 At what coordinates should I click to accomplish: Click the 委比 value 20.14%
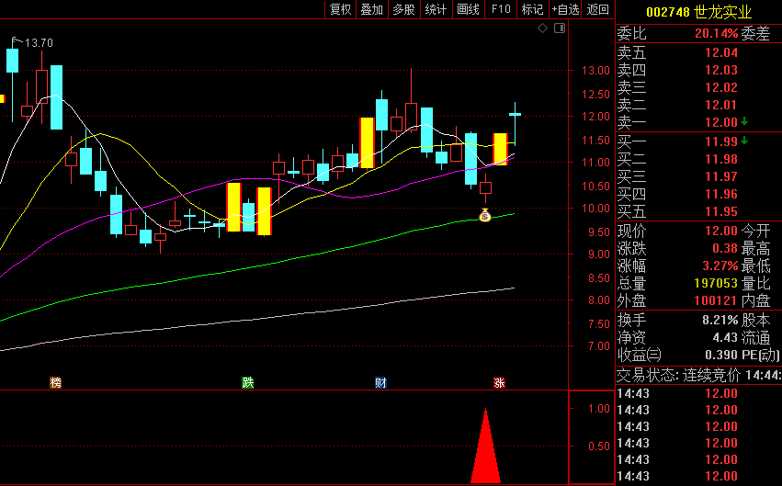coord(716,34)
